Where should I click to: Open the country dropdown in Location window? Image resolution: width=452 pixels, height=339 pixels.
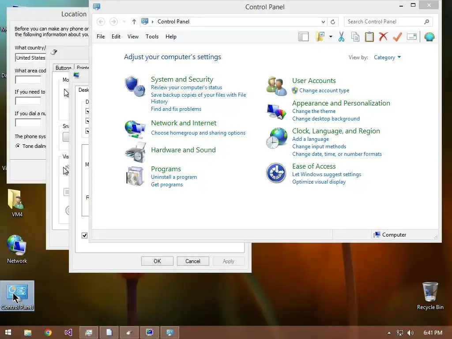(x=30, y=58)
